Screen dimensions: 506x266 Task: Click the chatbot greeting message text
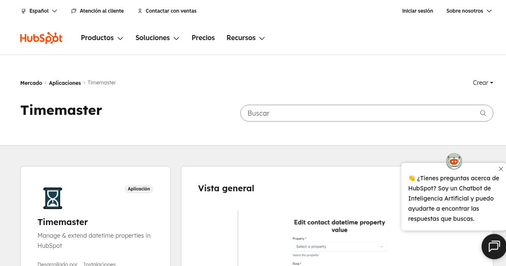(x=454, y=198)
